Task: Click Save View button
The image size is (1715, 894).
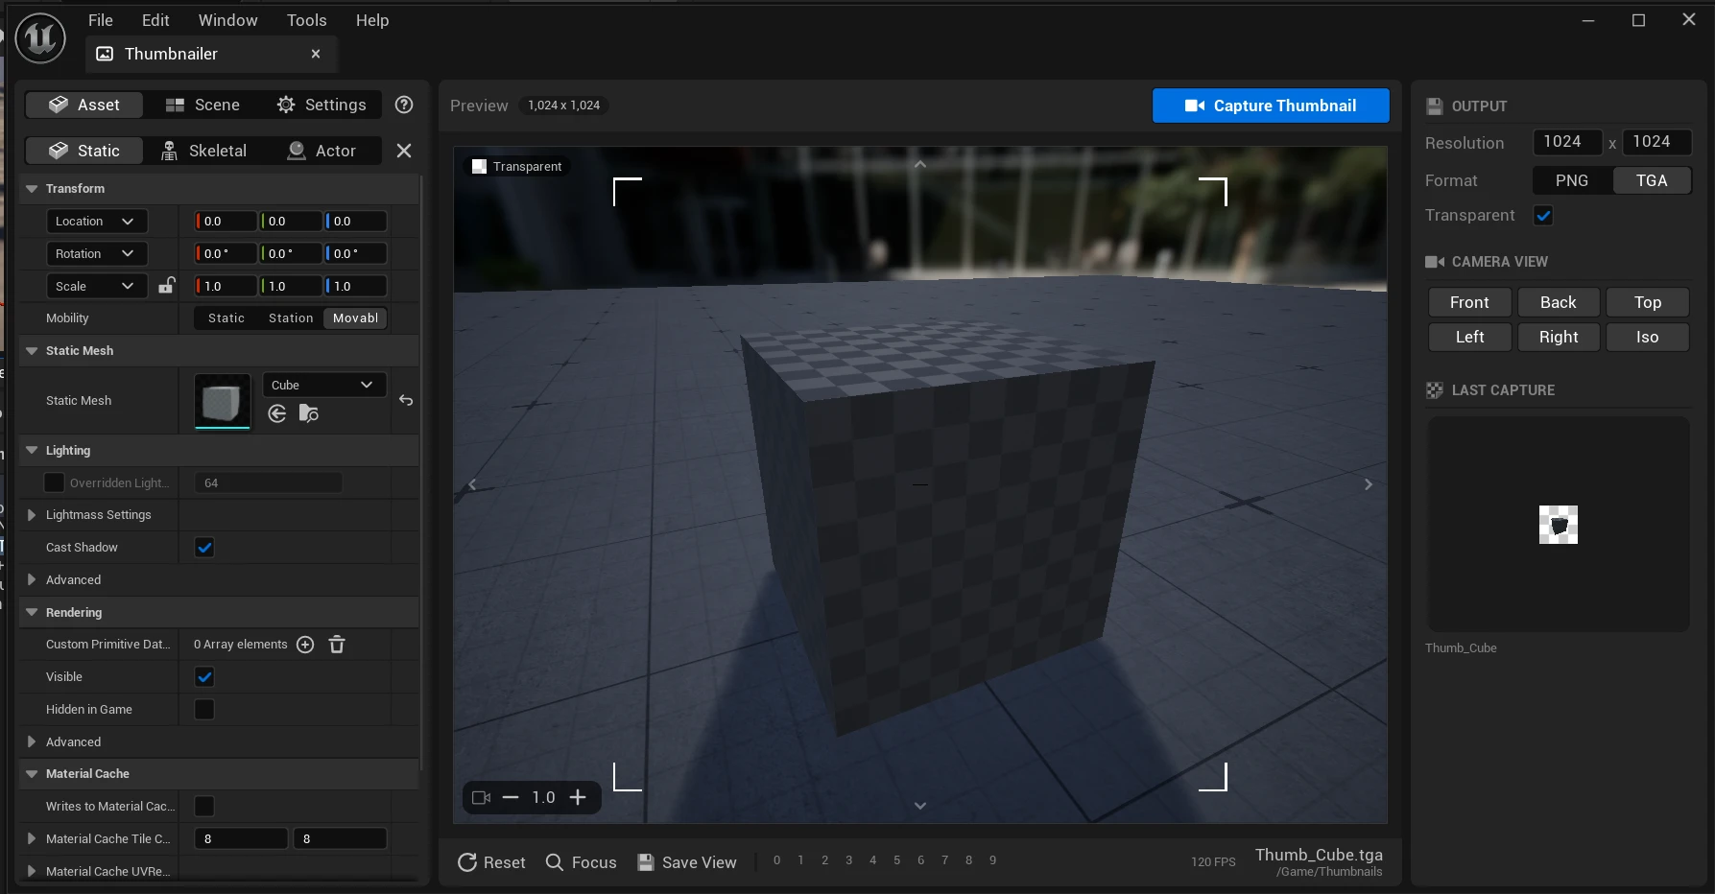Action: (687, 862)
